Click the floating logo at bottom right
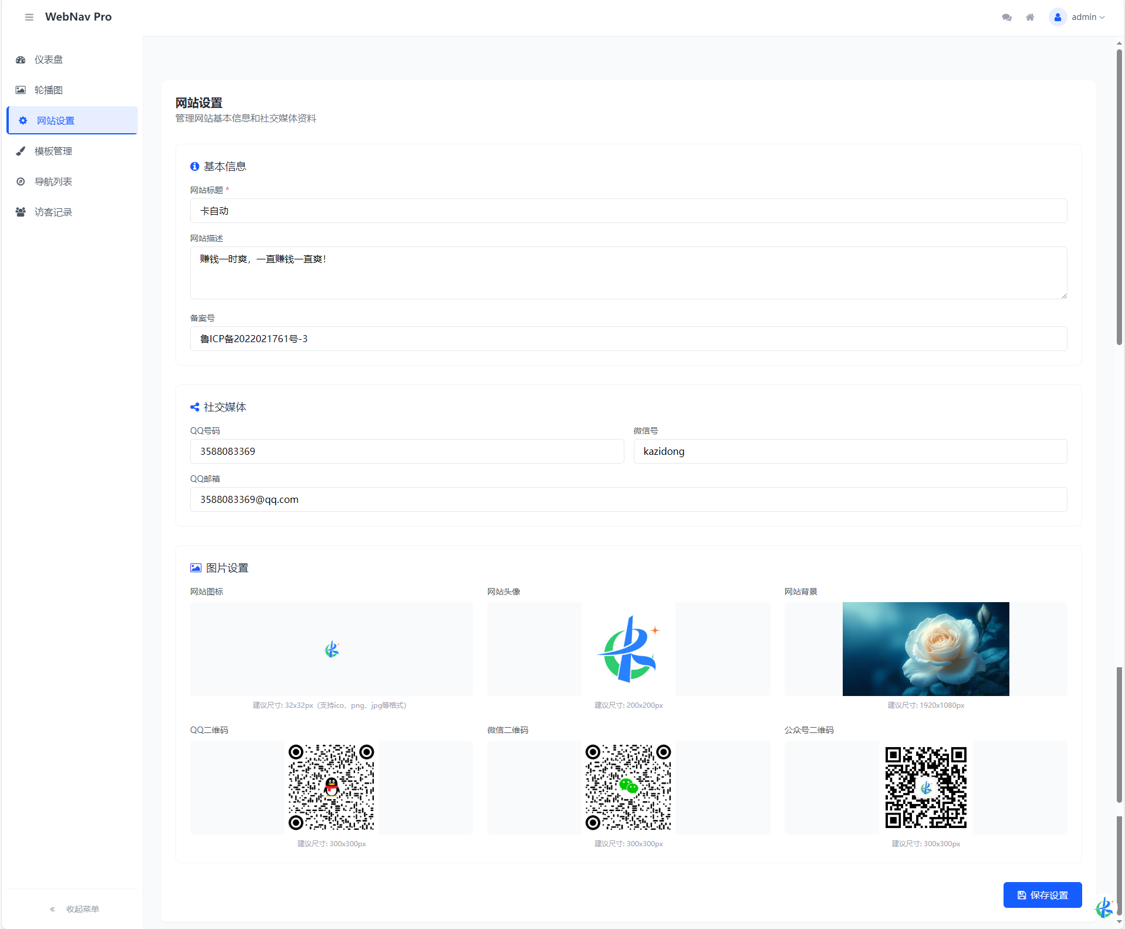This screenshot has height=929, width=1125. coord(1104,908)
